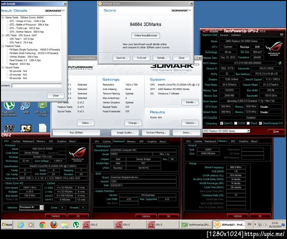Open Windows Media Player from the taskbar
This screenshot has height=239, width=287.
31,225
